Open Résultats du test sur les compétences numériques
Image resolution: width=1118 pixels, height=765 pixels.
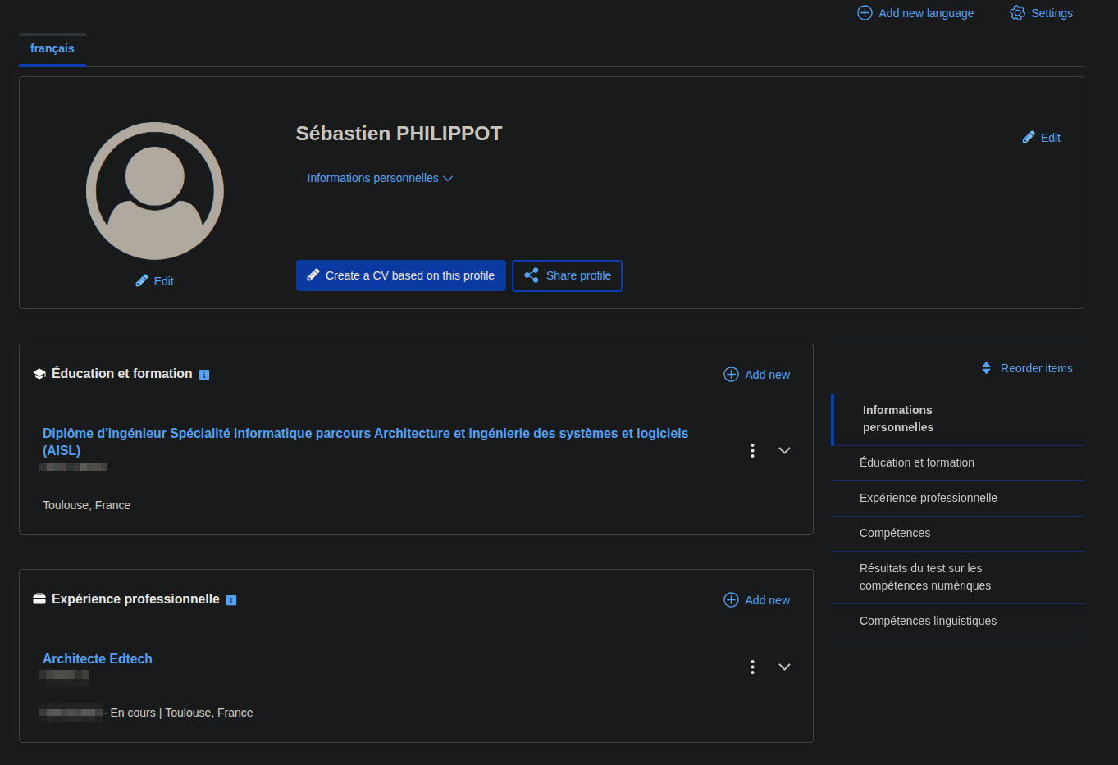pos(958,577)
